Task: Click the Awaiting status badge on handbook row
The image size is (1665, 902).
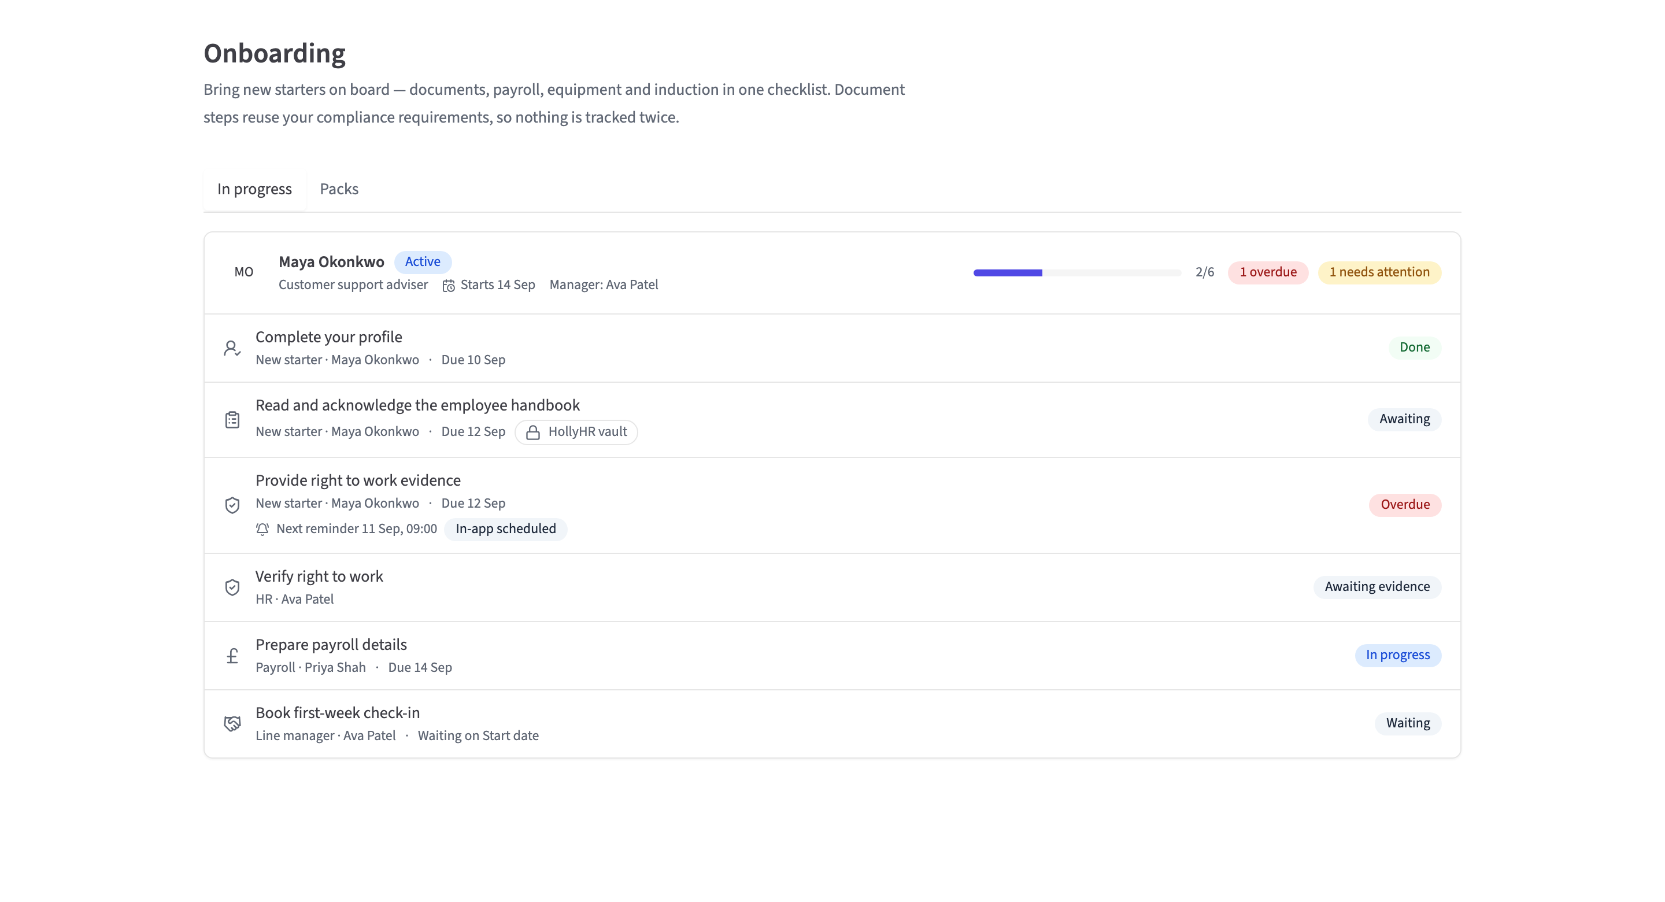Action: point(1404,419)
